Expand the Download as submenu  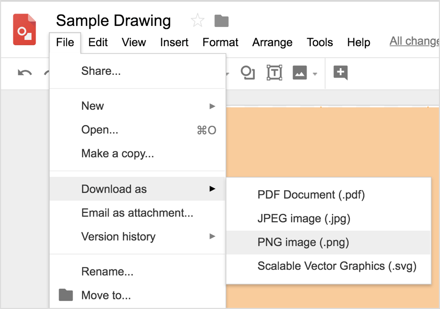tap(137, 189)
